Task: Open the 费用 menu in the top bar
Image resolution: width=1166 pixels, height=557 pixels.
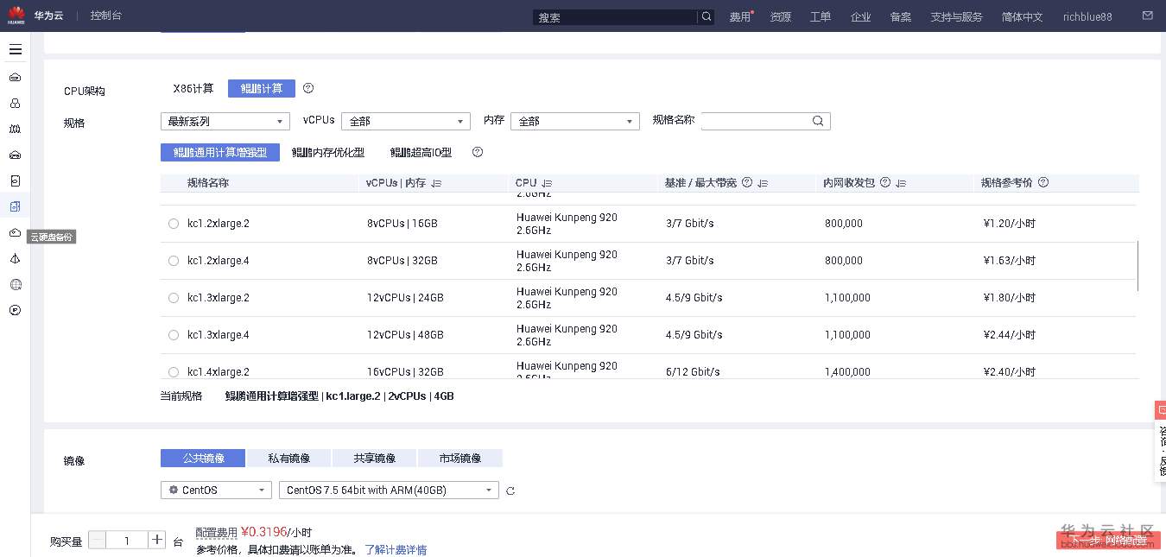Action: tap(740, 16)
